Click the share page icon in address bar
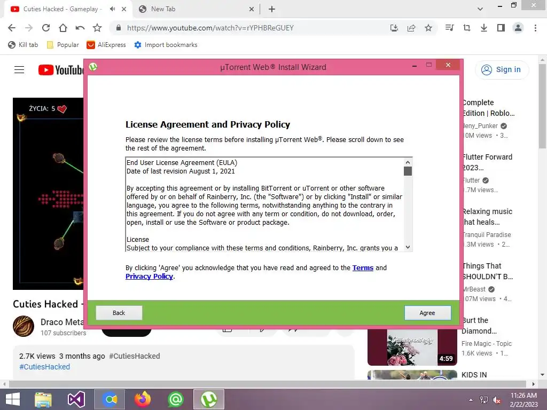This screenshot has height=410, width=547. (411, 28)
